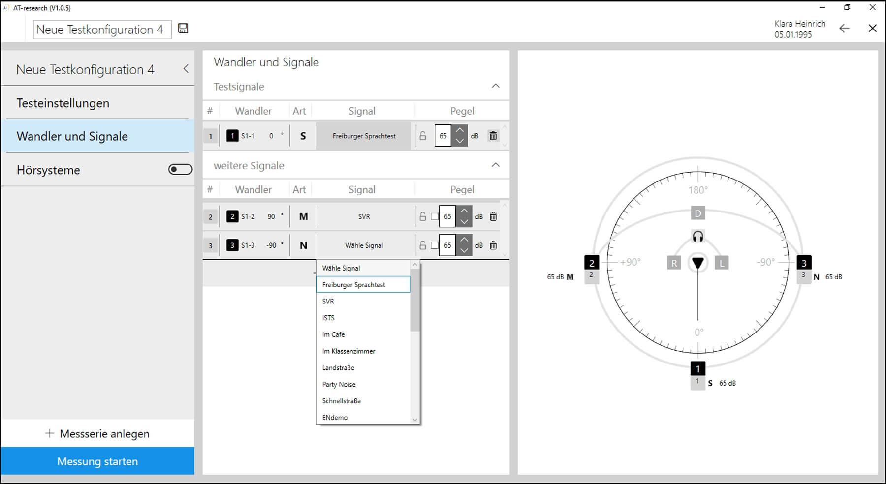This screenshot has width=886, height=484.
Task: Collapse the weitere Signale section
Action: [495, 165]
